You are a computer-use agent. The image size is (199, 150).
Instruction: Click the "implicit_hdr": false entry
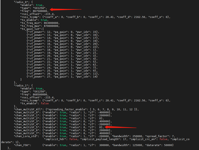pos(61,139)
